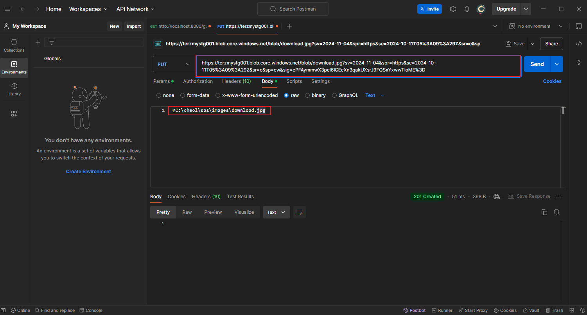Viewport: 587px width, 315px height.
Task: Open the notifications bell
Action: tap(467, 9)
